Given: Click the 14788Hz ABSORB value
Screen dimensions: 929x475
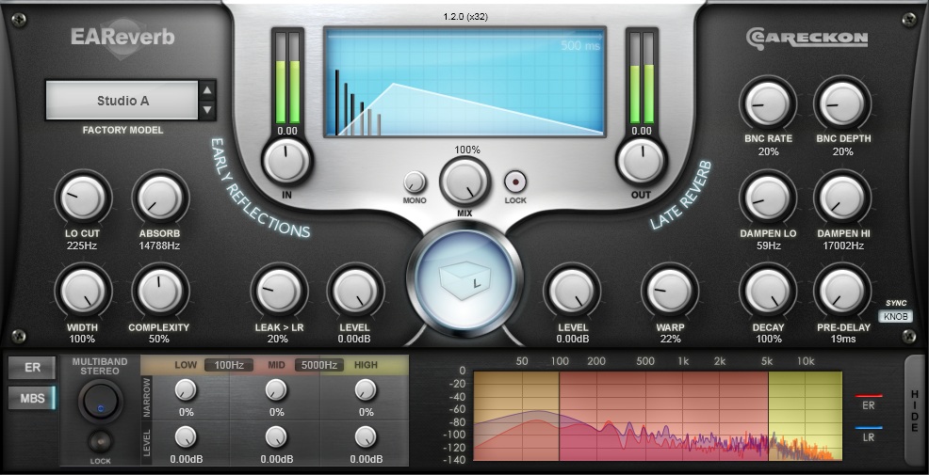Looking at the screenshot, I should pos(159,245).
